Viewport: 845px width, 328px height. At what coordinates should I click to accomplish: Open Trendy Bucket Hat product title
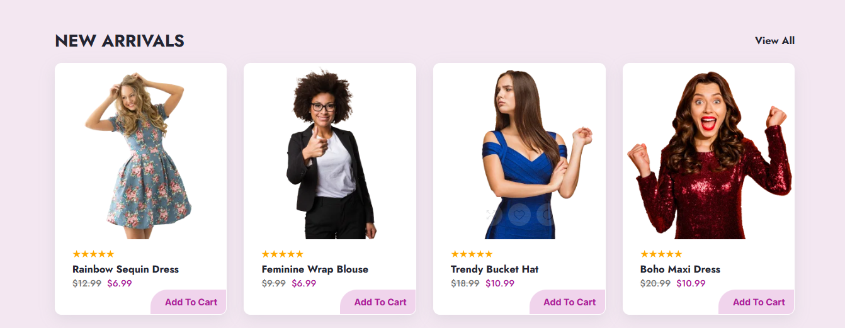click(495, 269)
